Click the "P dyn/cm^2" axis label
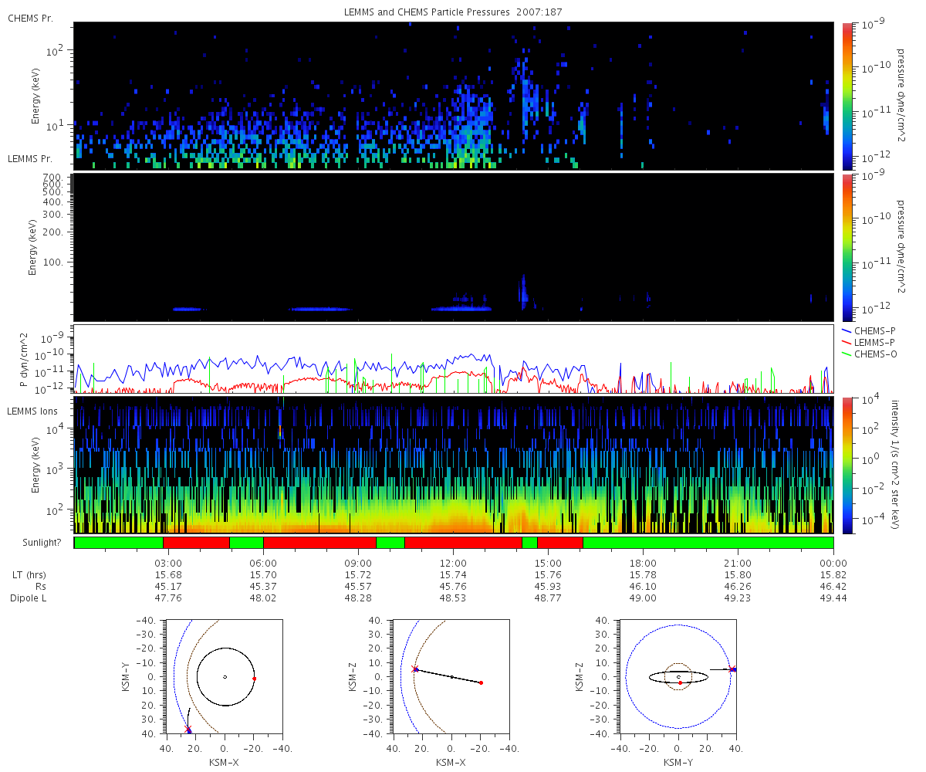Viewport: 926px width, 772px height. [x=23, y=360]
